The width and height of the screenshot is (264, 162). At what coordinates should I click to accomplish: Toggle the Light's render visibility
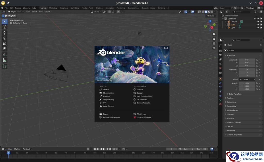click(261, 28)
